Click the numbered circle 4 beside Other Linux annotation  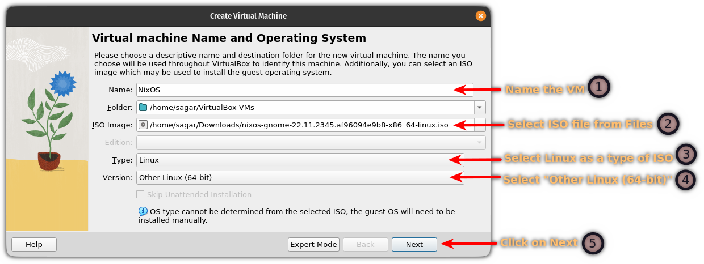click(x=686, y=180)
